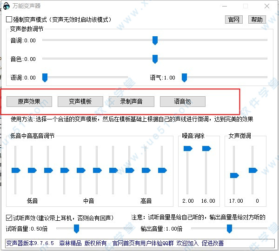Close the 万能变声器 window

[x=267, y=6]
